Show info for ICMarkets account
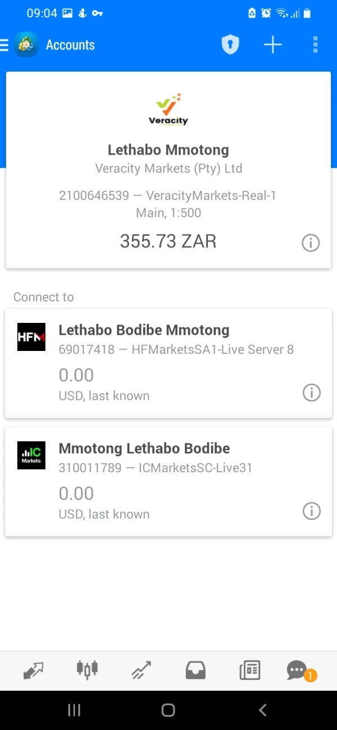337x730 pixels. pos(311,511)
